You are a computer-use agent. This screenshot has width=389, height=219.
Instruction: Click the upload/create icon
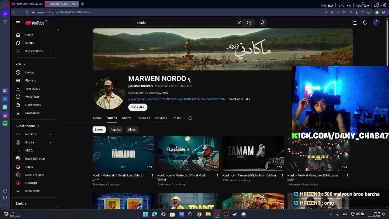coord(355,23)
